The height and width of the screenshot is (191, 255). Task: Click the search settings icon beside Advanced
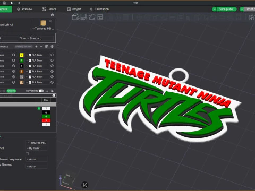[x=52, y=91]
